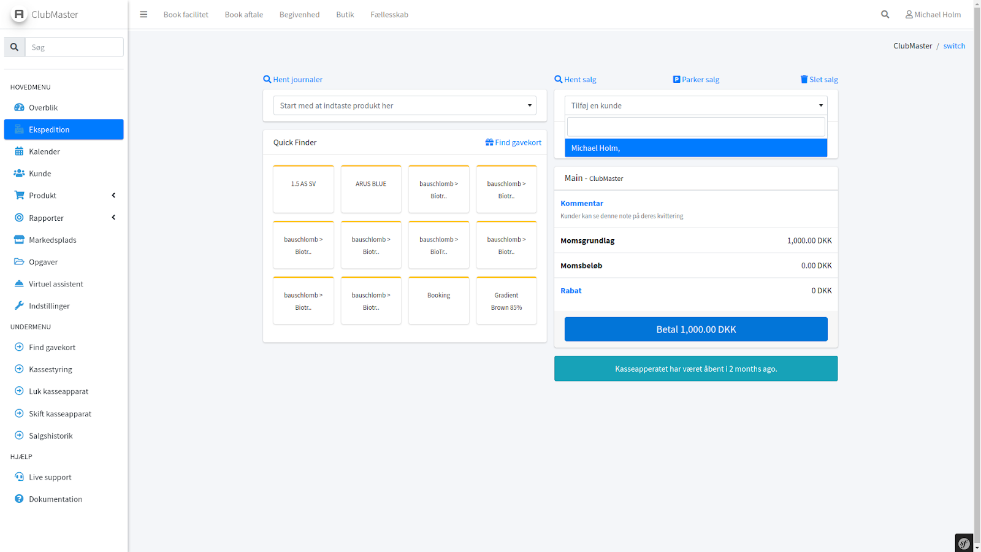Click the customer search text field
The width and height of the screenshot is (981, 552).
tap(695, 127)
